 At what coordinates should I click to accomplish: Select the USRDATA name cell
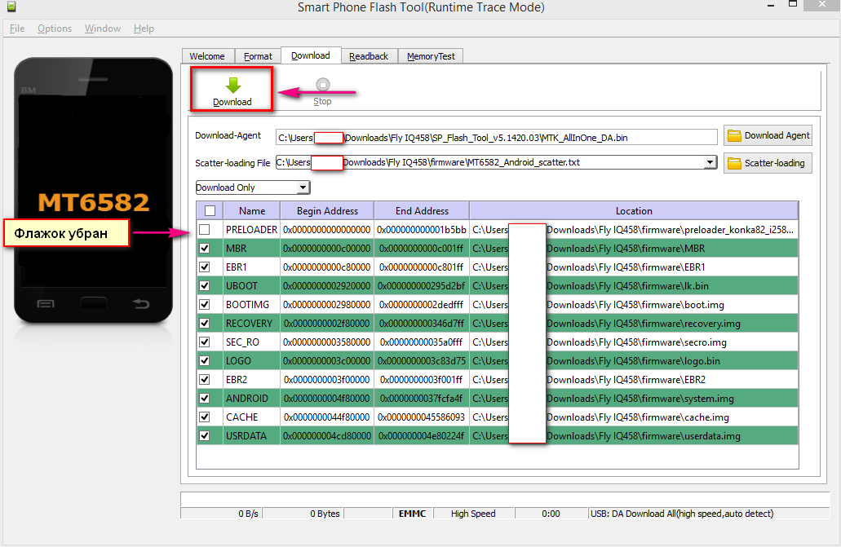251,436
